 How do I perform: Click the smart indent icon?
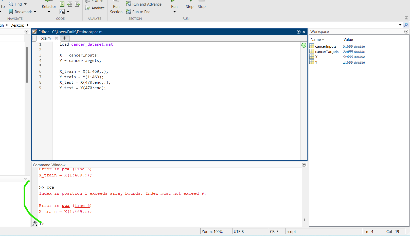[x=62, y=4]
